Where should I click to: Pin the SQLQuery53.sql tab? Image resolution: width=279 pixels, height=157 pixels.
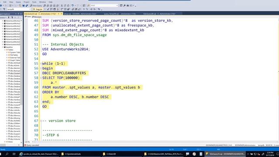58,14
